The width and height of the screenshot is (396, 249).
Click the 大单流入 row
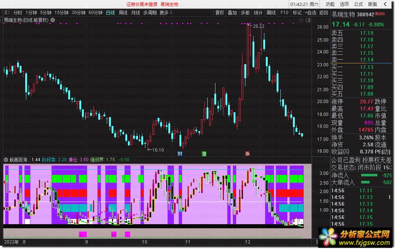[x=362, y=182]
